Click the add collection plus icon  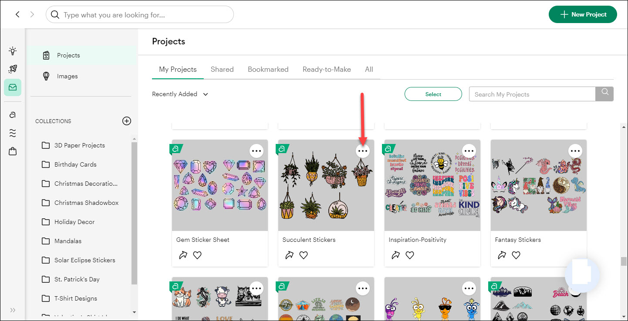pos(127,121)
